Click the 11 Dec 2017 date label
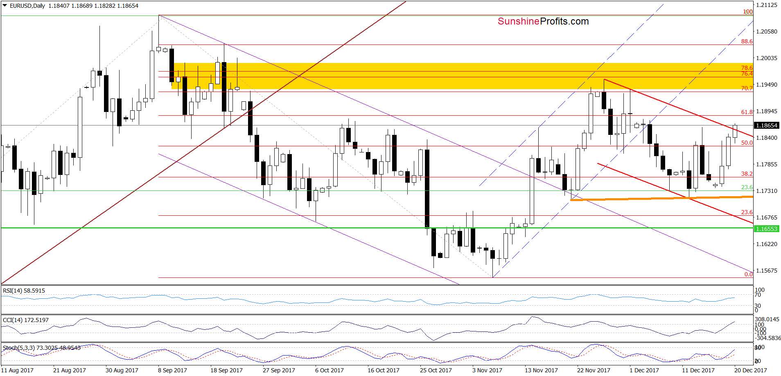The width and height of the screenshot is (781, 376). [698, 370]
